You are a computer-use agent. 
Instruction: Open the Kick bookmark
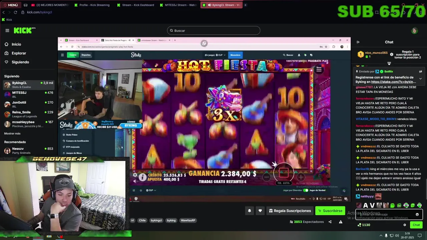7,20
